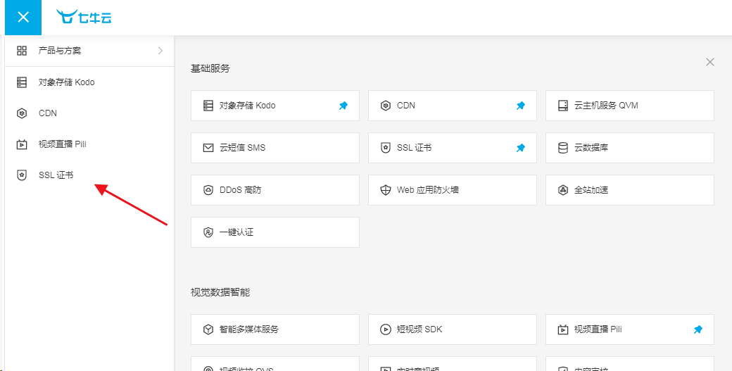Viewport: 732px width, 371px height.
Task: Click the Pili TV icon in sidebar
Action: coord(22,144)
